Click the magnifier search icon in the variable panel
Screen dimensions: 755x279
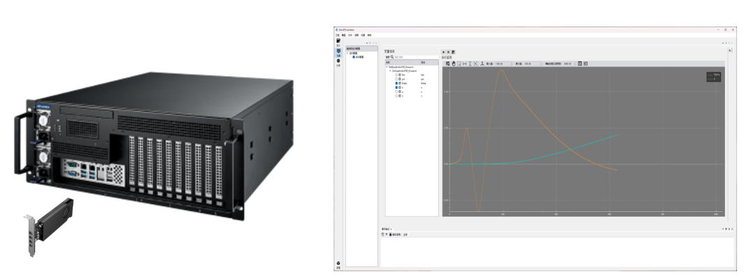point(392,57)
